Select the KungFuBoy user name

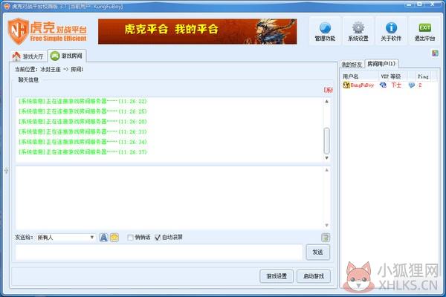362,85
